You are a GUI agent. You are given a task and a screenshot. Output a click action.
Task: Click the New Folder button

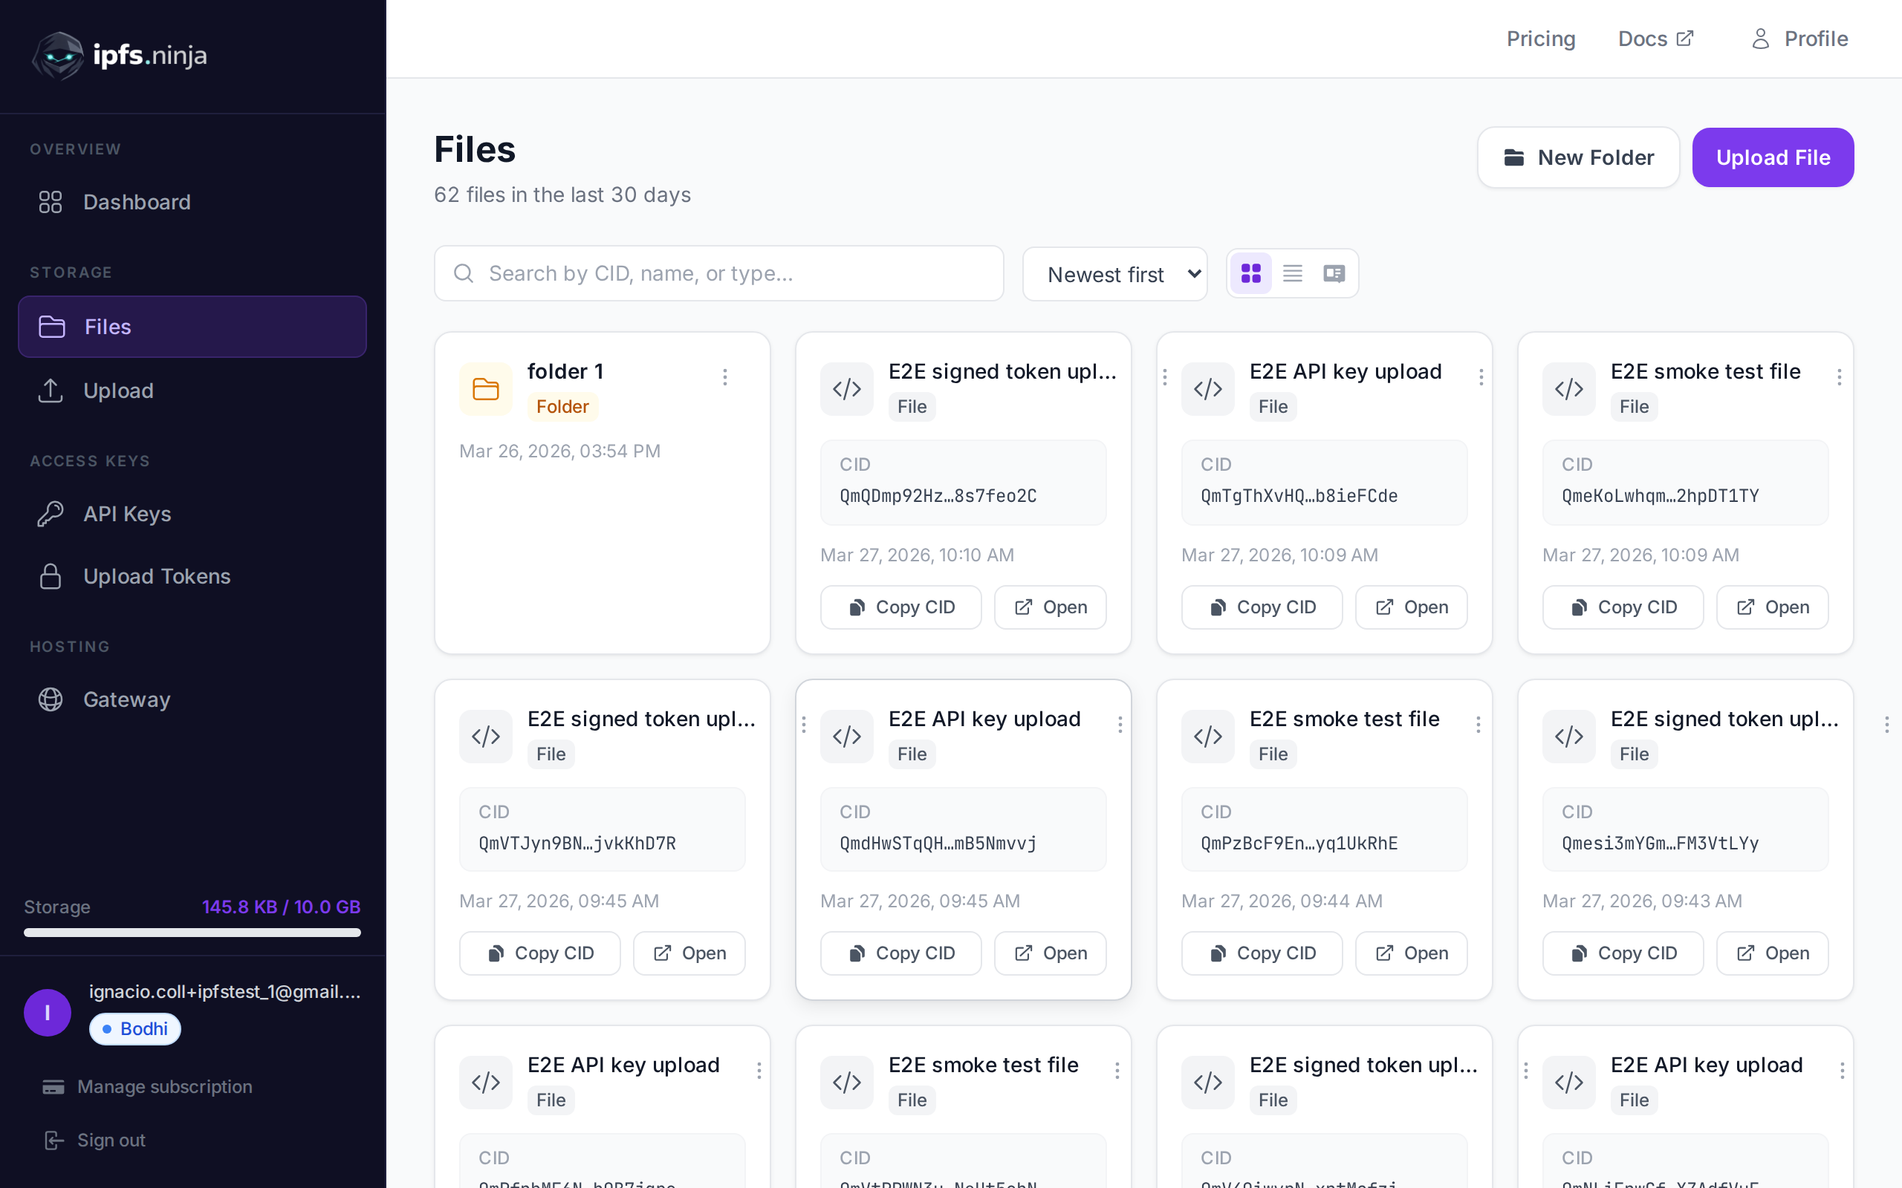[1577, 157]
